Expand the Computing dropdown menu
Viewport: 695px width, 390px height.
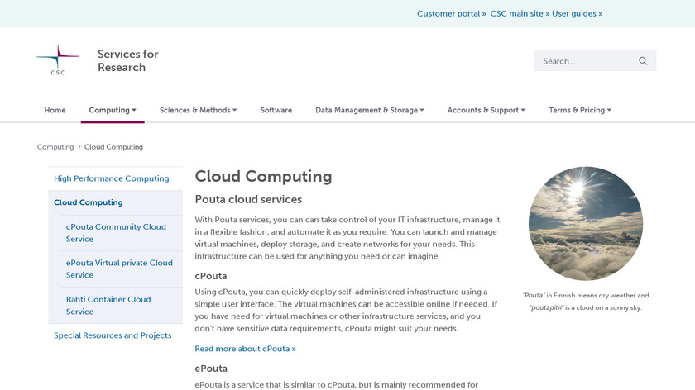click(113, 110)
